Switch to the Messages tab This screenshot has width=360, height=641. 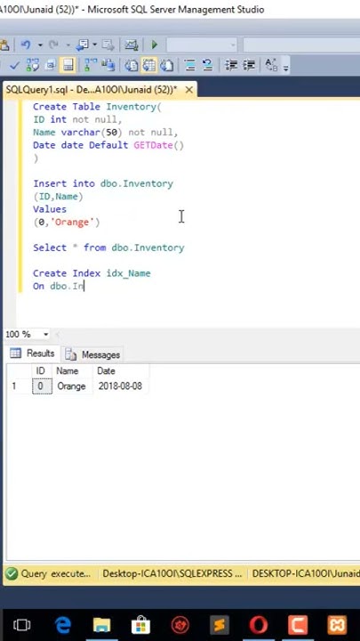[92, 354]
